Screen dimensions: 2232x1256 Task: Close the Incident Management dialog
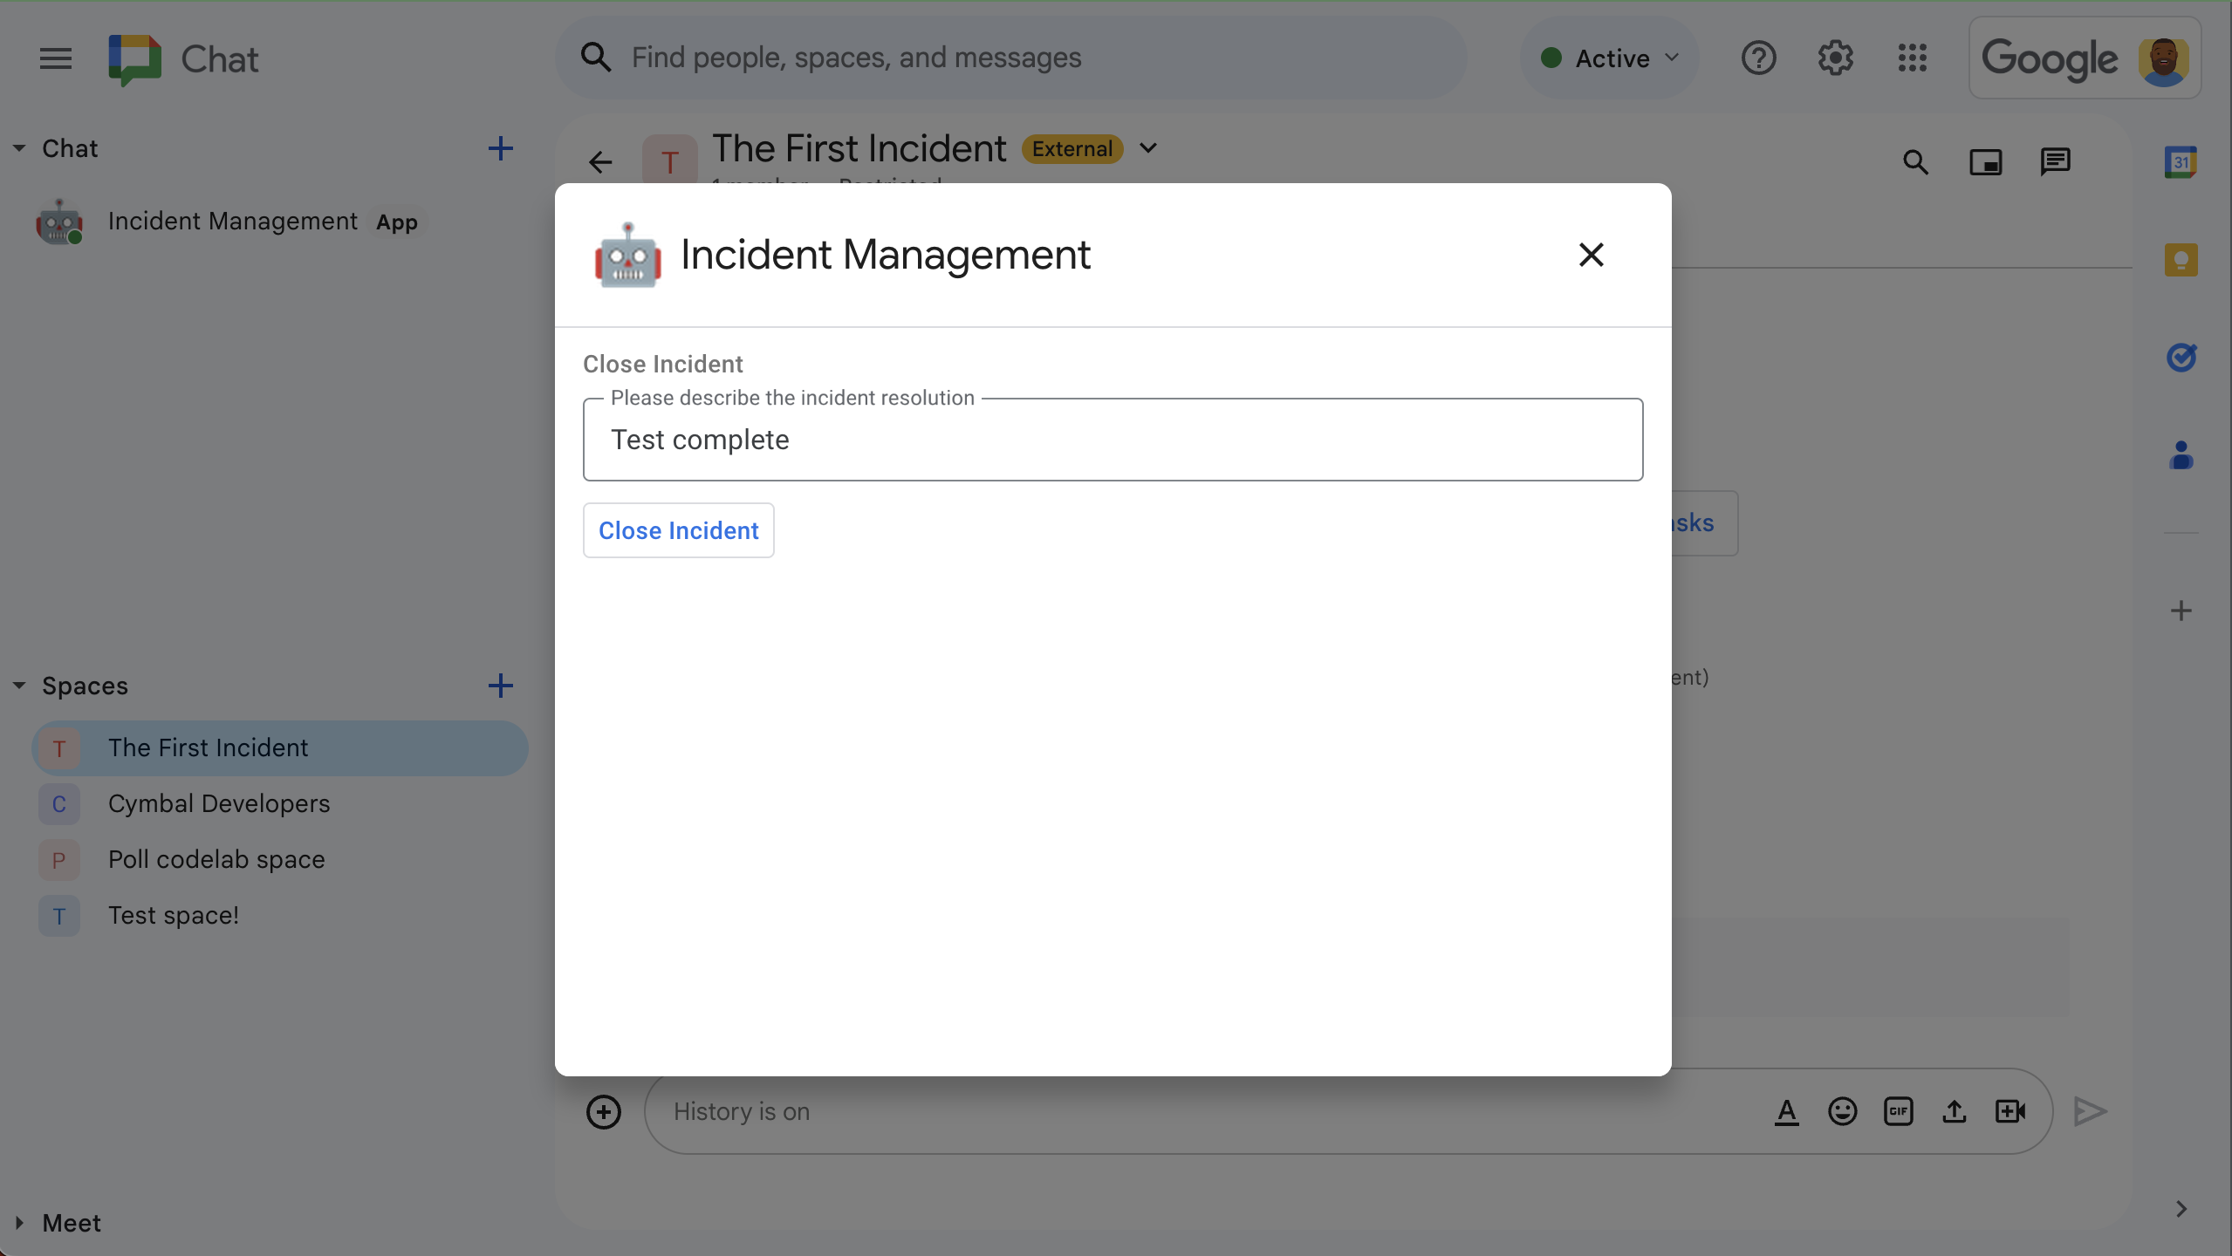[x=1590, y=255]
